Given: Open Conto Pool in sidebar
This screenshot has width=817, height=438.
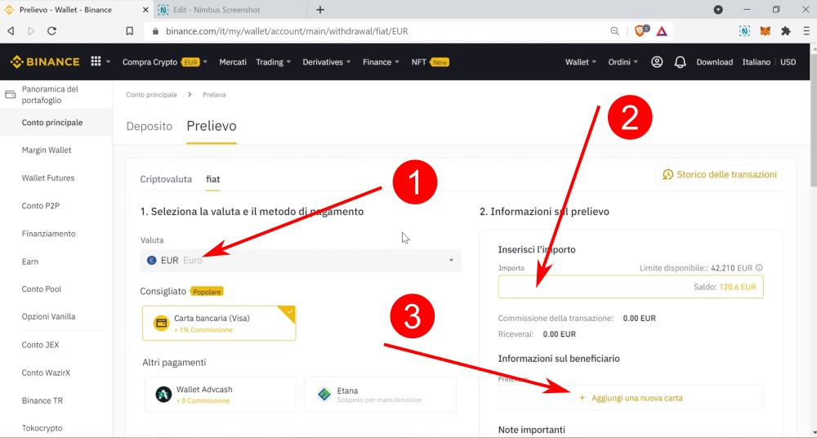Looking at the screenshot, I should pyautogui.click(x=41, y=289).
